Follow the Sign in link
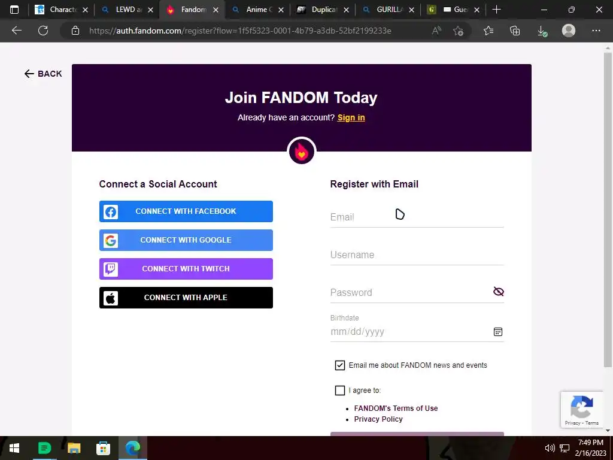Image resolution: width=613 pixels, height=460 pixels. click(351, 118)
